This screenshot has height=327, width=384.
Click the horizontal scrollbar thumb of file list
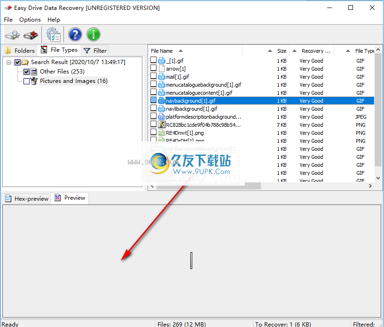pos(208,186)
